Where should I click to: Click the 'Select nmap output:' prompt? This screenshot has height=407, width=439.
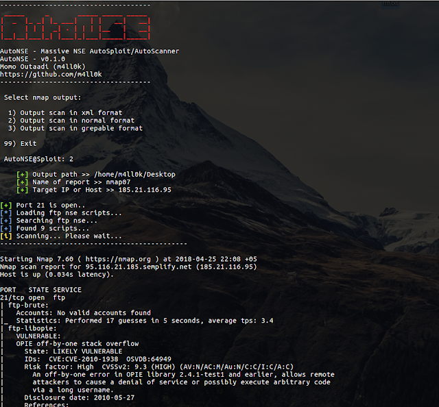click(x=43, y=97)
